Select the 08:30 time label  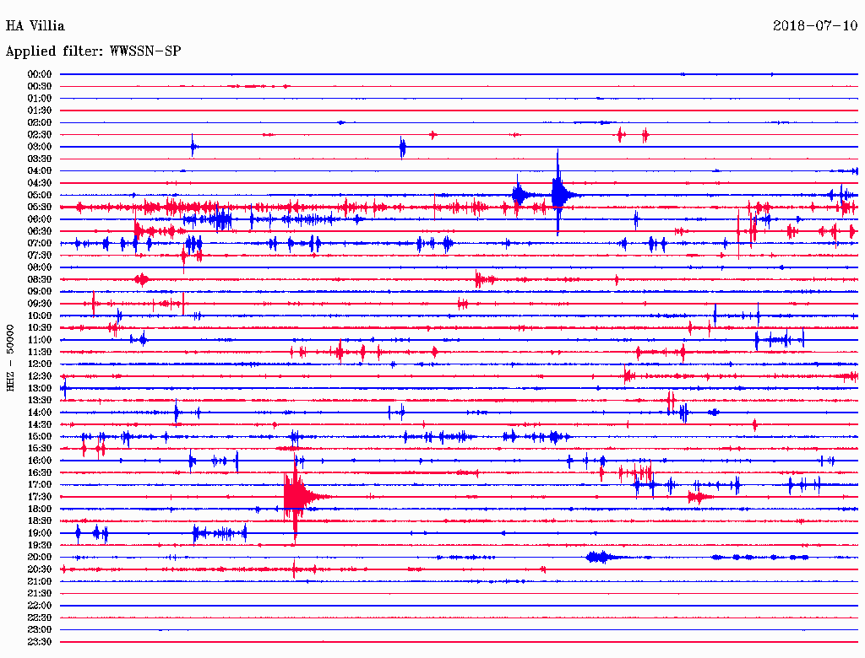point(40,279)
